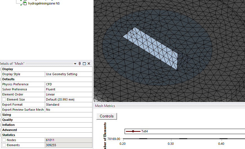Click the hydrogelmixingzone NS named selection icon

click(x=25, y=3)
